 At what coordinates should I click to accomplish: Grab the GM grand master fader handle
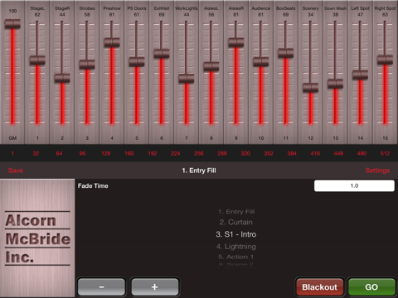click(12, 24)
